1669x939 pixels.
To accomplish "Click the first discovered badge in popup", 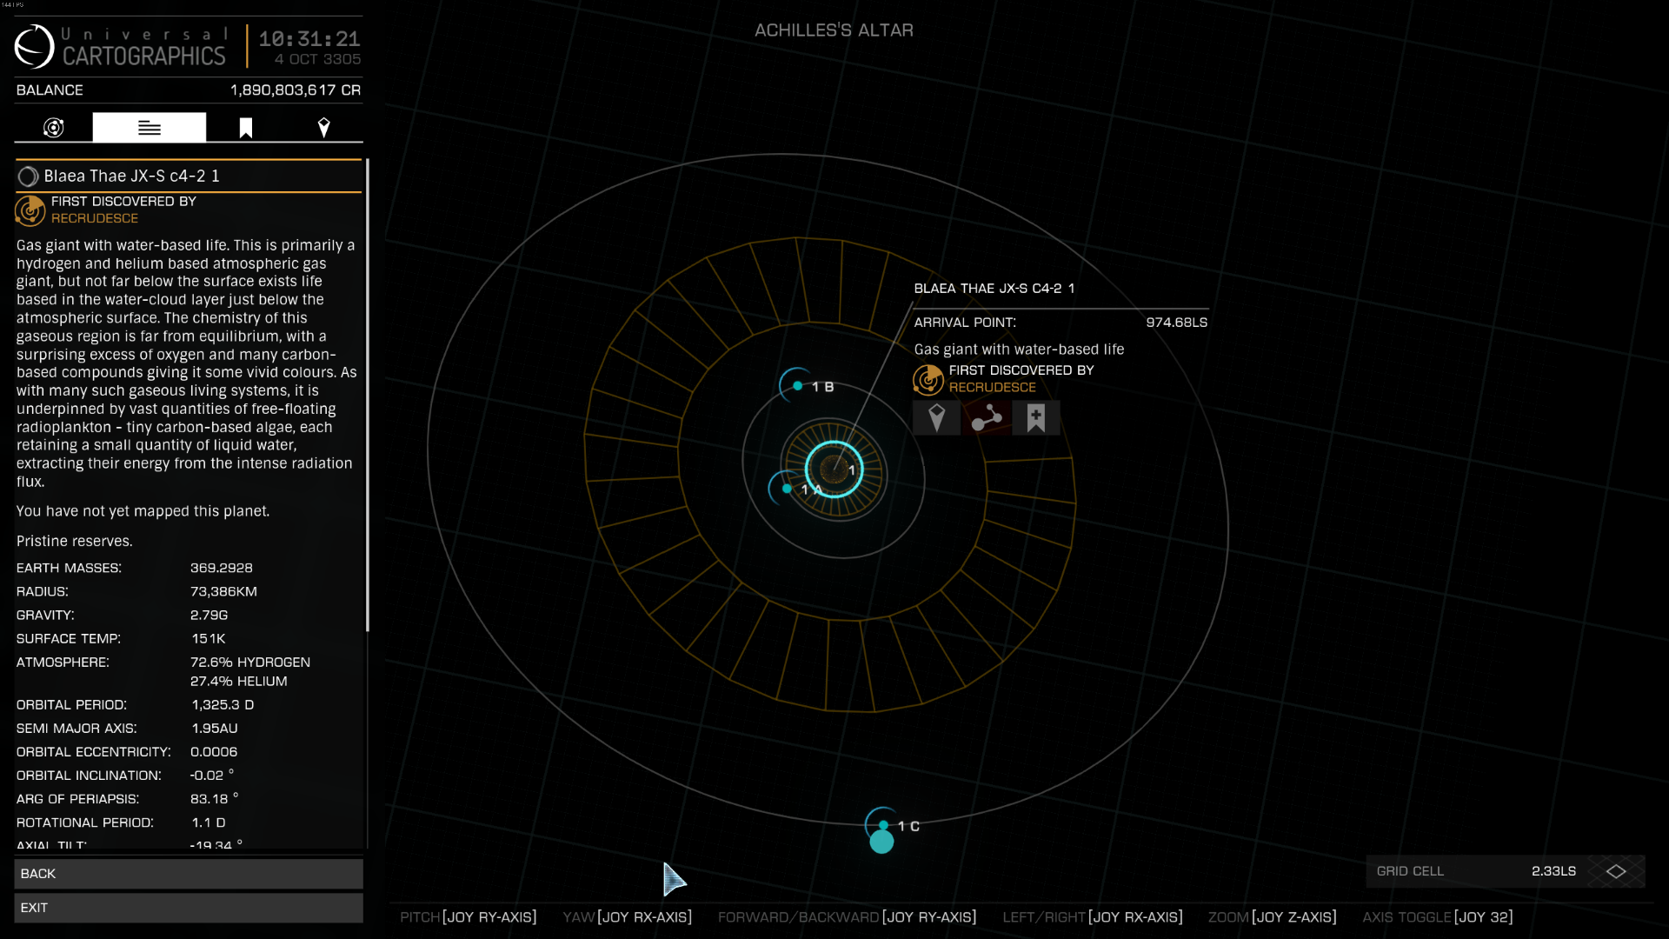I will (x=928, y=379).
